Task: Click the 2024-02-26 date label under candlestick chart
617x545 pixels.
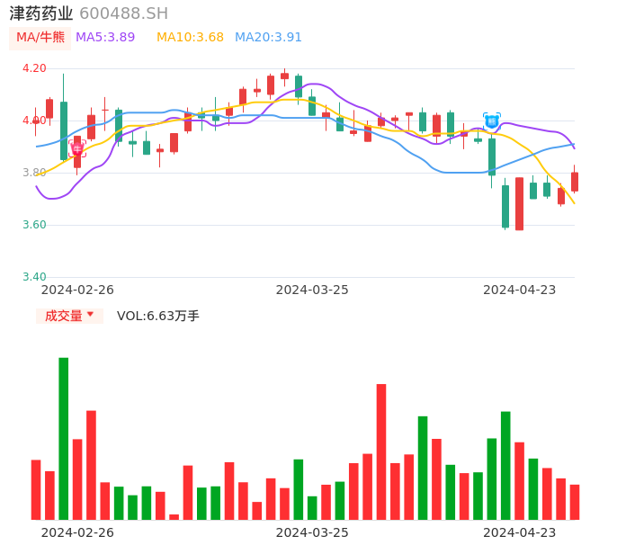Action: pyautogui.click(x=78, y=290)
